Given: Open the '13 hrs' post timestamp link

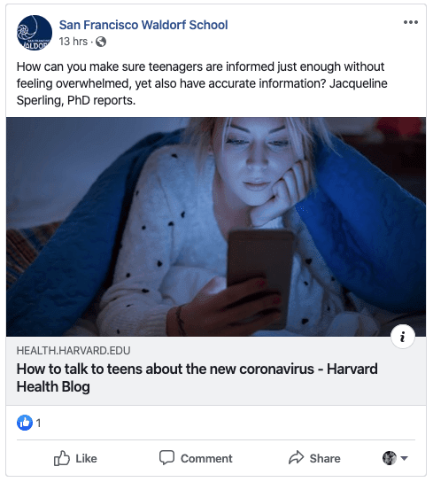Looking at the screenshot, I should [x=73, y=42].
